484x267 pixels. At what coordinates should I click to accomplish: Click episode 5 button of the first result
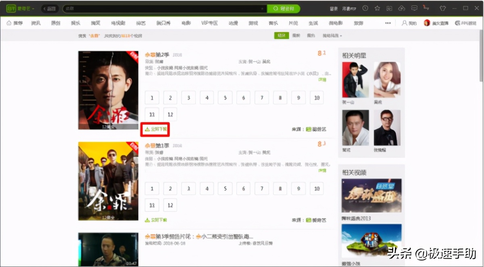225,97
